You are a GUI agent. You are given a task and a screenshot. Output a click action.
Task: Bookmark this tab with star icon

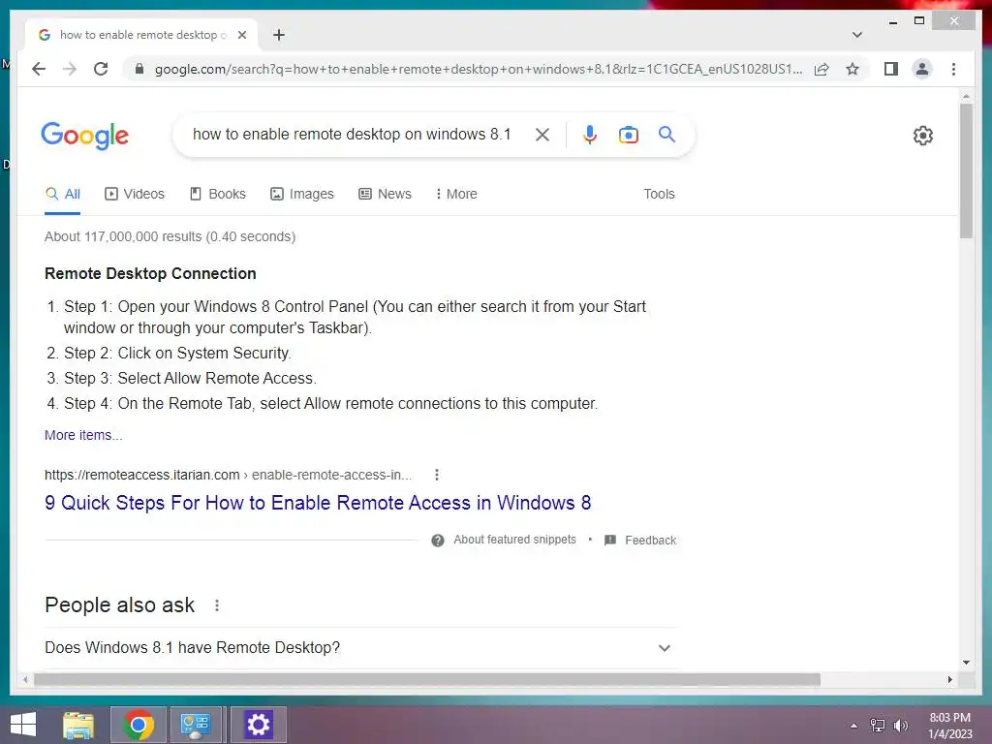pyautogui.click(x=852, y=69)
